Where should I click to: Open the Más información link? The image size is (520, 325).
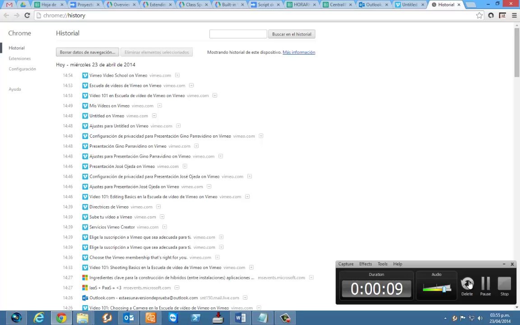pyautogui.click(x=299, y=52)
